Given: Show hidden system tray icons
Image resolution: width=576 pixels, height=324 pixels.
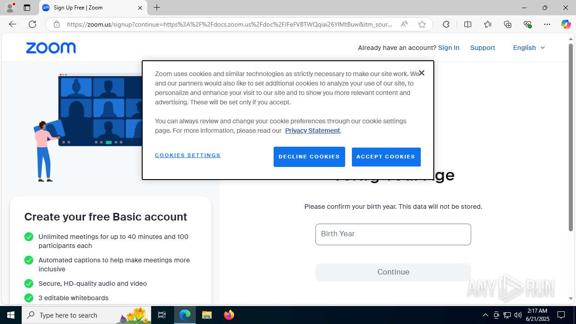Looking at the screenshot, I should (485, 315).
